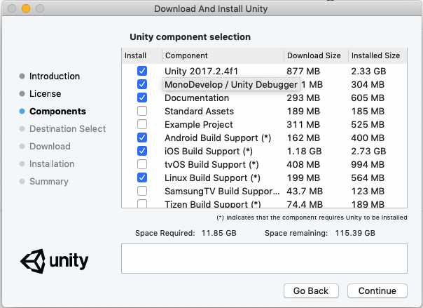423x308 pixels.
Task: Click the Component column header
Action: 223,55
